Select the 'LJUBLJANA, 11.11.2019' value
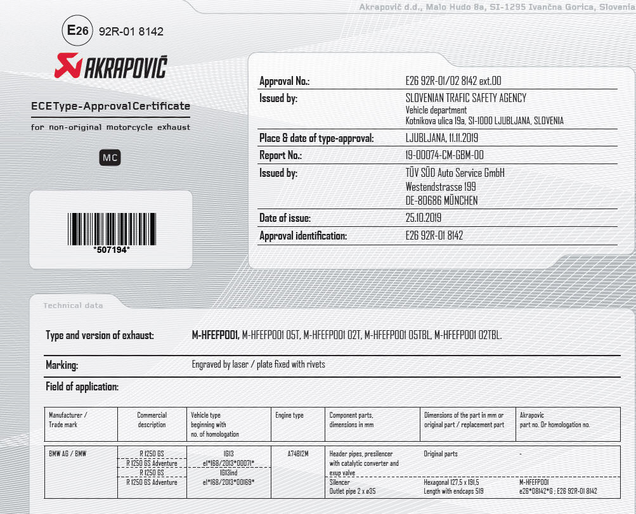This screenshot has width=636, height=514. click(442, 138)
